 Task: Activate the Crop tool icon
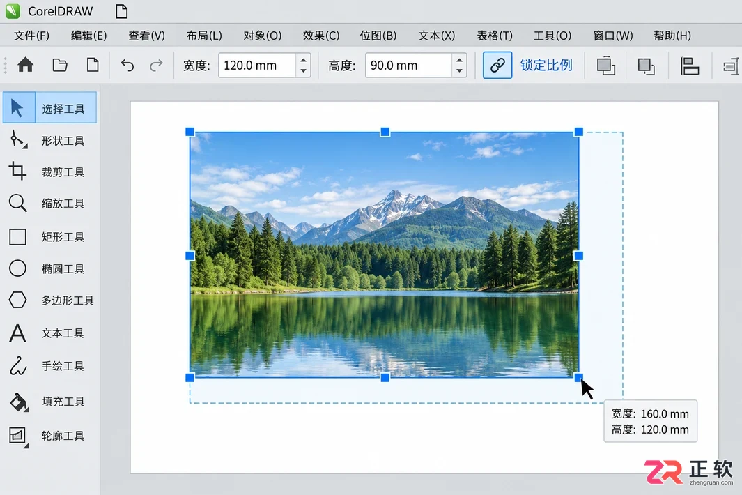[17, 171]
